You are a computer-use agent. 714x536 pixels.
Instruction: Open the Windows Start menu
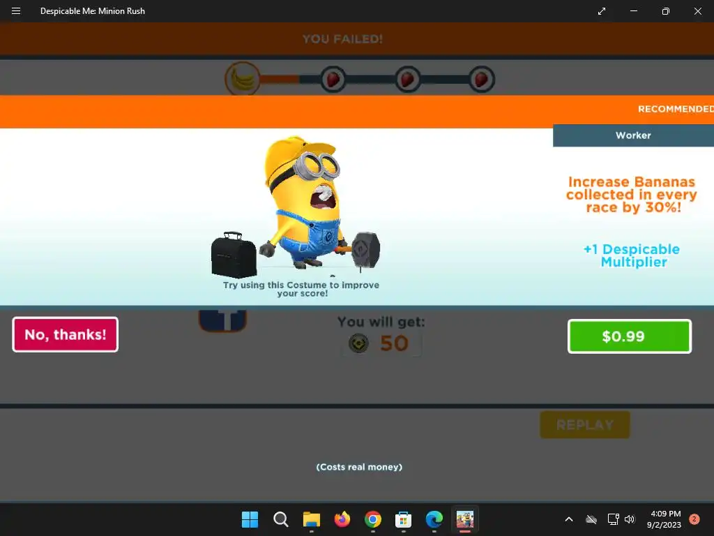[250, 519]
